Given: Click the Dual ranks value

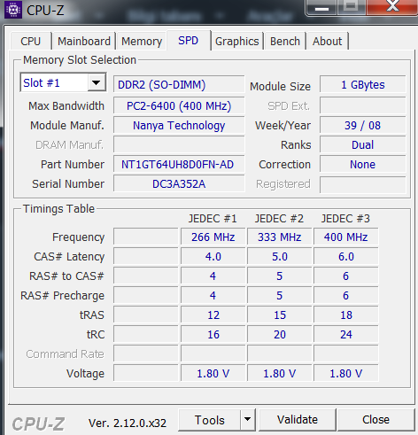Looking at the screenshot, I should point(363,144).
